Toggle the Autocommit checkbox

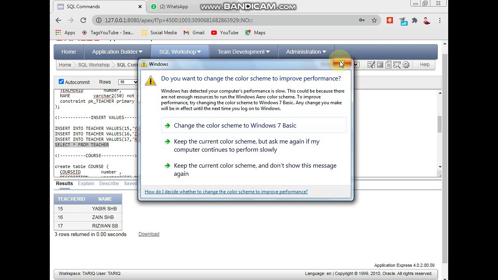click(61, 82)
